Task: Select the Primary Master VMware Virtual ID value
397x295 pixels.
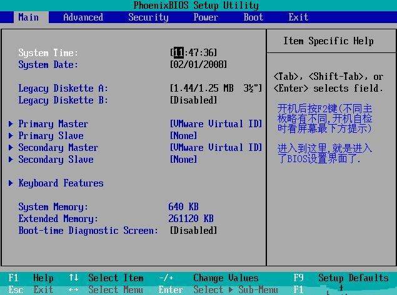Action: pyautogui.click(x=216, y=124)
